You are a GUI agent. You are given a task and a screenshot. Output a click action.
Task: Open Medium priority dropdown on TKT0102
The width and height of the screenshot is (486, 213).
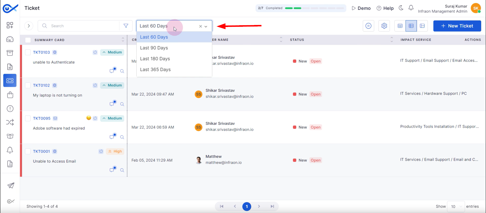point(112,85)
